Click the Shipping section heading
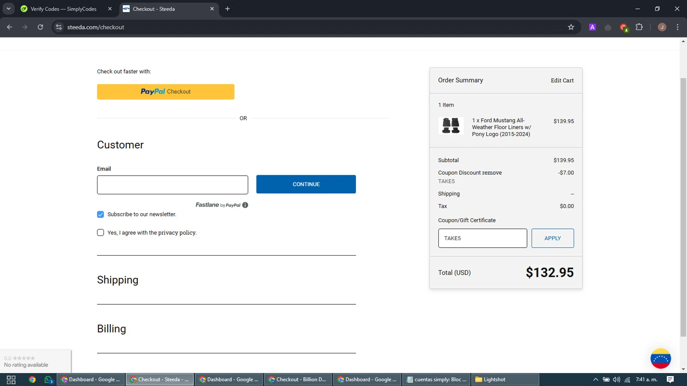This screenshot has width=687, height=386. [x=118, y=280]
